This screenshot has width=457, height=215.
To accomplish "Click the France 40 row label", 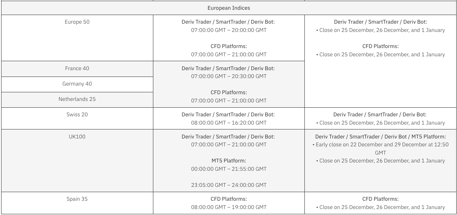I will pyautogui.click(x=77, y=68).
